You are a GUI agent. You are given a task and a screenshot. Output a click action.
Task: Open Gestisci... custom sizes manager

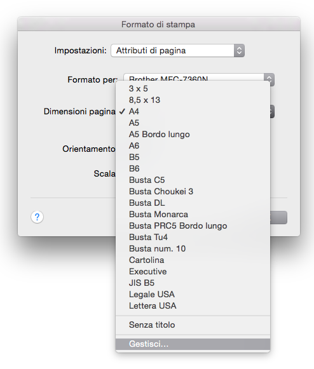pyautogui.click(x=193, y=344)
